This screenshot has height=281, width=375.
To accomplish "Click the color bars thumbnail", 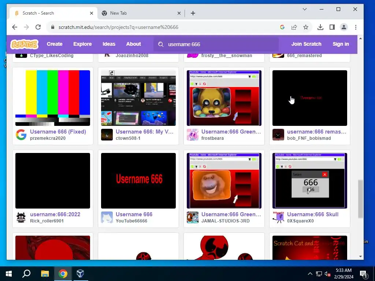I will [x=53, y=98].
